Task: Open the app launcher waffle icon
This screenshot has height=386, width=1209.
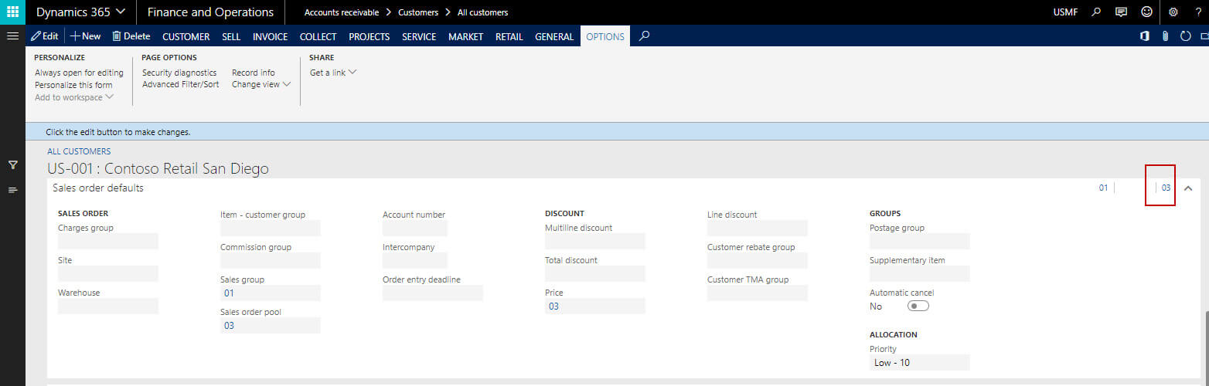Action: coord(12,12)
